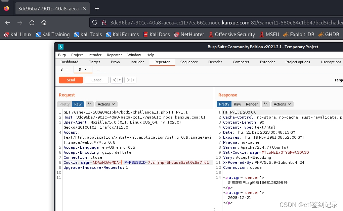Toggle Request non-printable characters \n

click(x=89, y=104)
